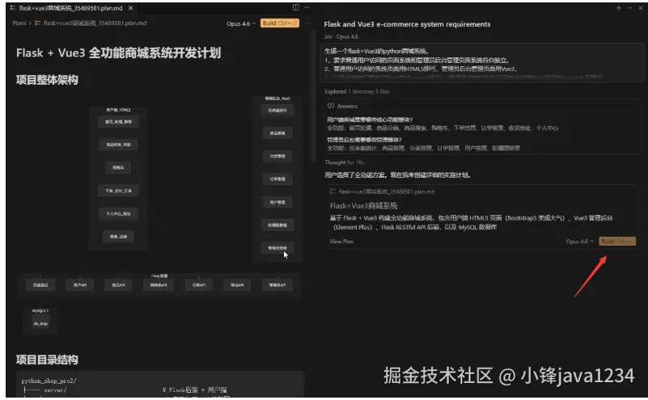Click the 分类管理 node in admin column

click(x=277, y=156)
